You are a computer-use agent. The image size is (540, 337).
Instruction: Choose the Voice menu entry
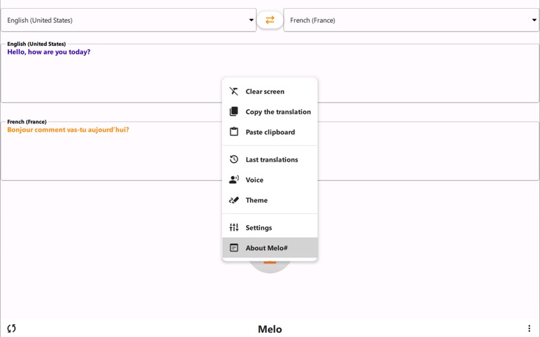tap(269, 180)
